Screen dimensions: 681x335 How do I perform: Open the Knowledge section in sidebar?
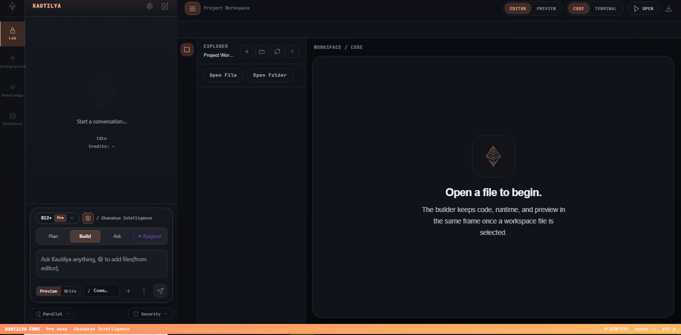tap(12, 90)
